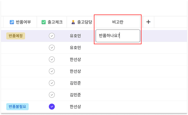Screen dimensions: 188x115
Task: Click the green check icon beside 출고체크
Action: click(x=44, y=22)
